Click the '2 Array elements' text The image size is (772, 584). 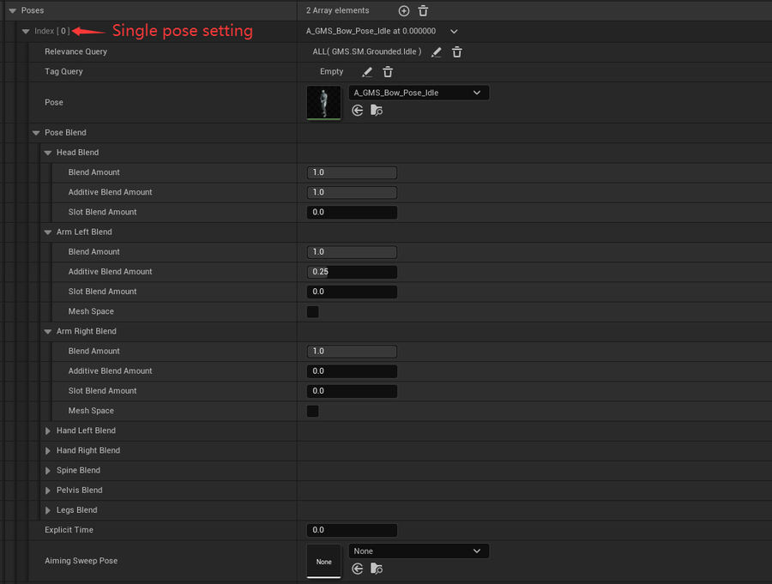pyautogui.click(x=337, y=10)
